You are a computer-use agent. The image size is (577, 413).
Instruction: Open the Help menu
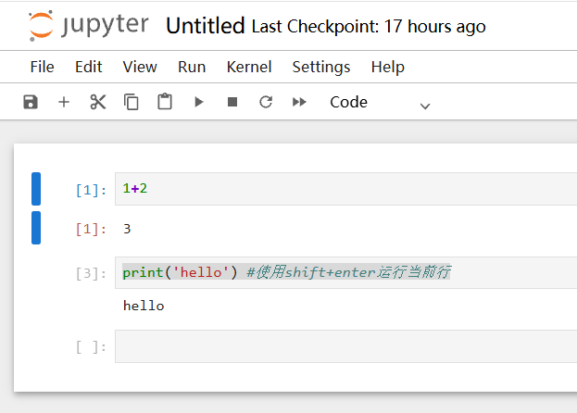point(388,67)
